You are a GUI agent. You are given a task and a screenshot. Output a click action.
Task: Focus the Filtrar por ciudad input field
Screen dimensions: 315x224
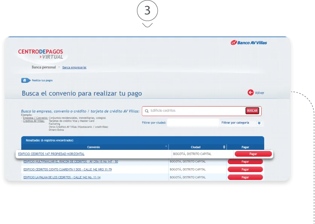click(x=193, y=123)
